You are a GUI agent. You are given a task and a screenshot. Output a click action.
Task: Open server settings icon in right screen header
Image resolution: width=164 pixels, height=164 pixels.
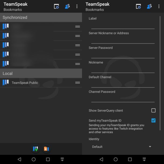(138, 6)
